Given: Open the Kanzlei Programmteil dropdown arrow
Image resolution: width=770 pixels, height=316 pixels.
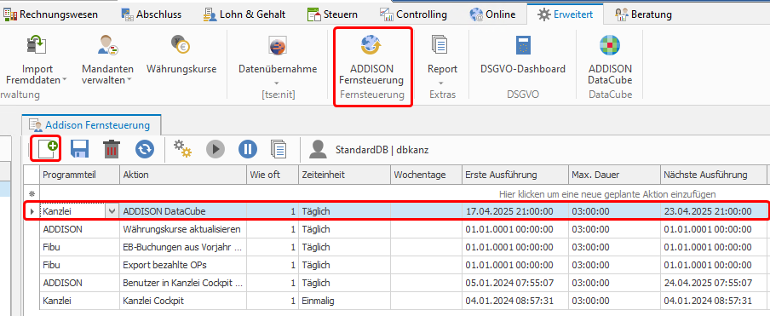Looking at the screenshot, I should (x=112, y=211).
